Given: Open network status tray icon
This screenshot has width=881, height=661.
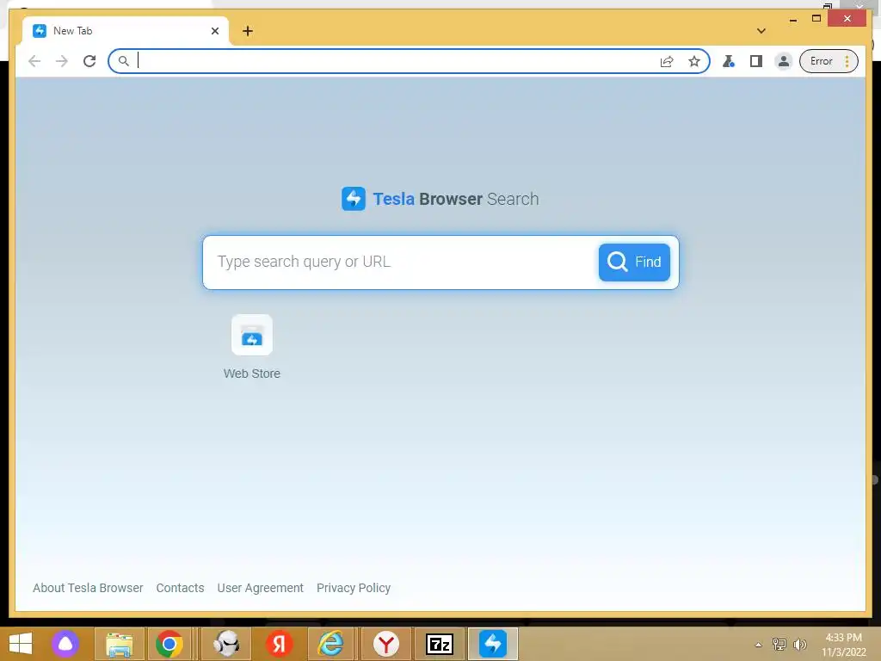Looking at the screenshot, I should coord(779,644).
